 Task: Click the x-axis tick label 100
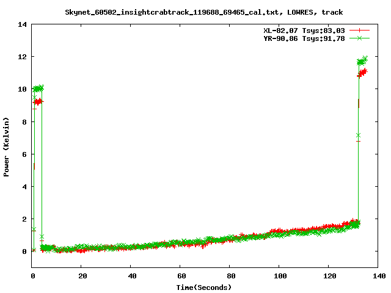tap(280, 276)
